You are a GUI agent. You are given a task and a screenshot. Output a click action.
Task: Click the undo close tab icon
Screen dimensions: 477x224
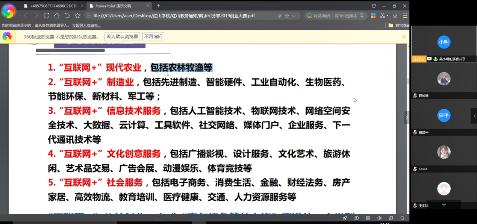[x=67, y=16]
